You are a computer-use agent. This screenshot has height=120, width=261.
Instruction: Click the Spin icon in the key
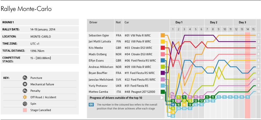pos(25,104)
